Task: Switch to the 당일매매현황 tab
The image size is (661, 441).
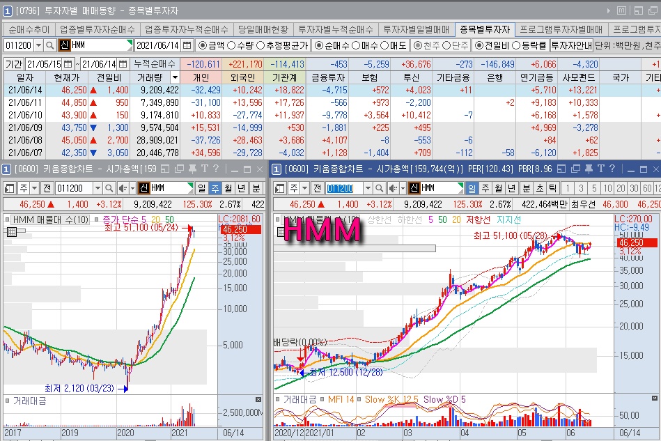Action: pos(263,29)
